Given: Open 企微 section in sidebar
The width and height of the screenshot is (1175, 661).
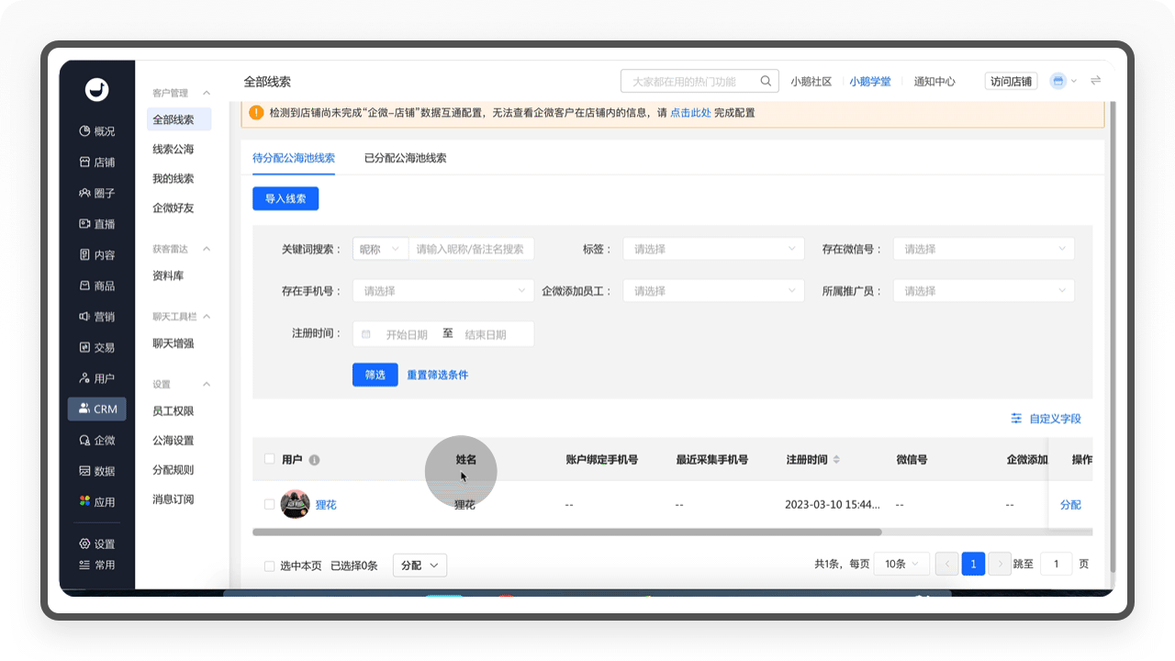Looking at the screenshot, I should click(x=97, y=441).
